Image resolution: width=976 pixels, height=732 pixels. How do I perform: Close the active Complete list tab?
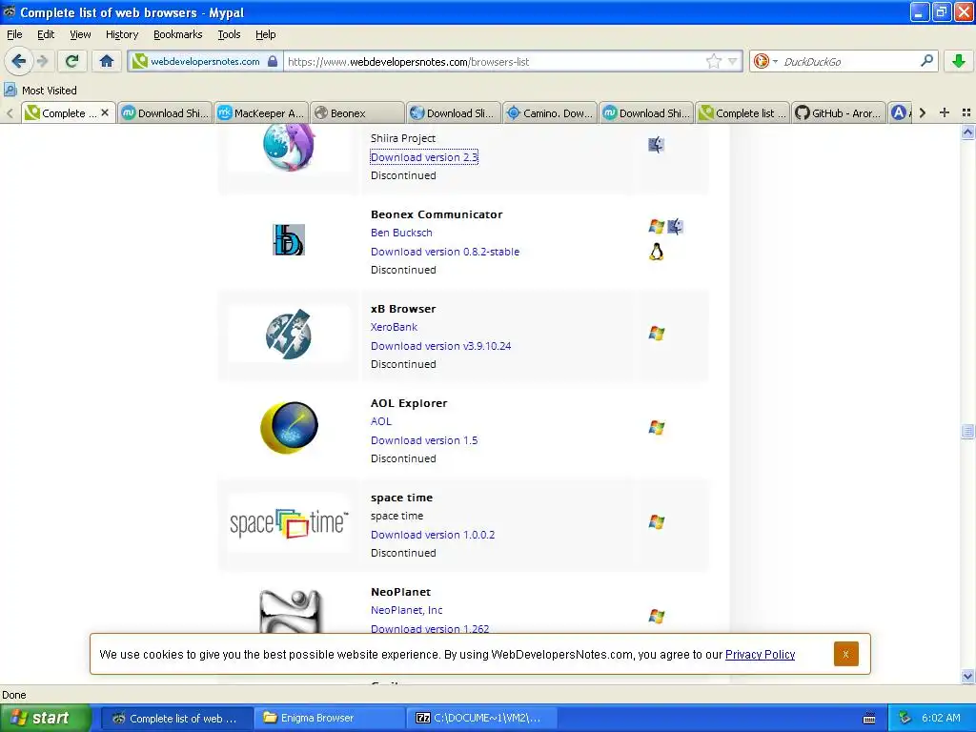click(105, 112)
